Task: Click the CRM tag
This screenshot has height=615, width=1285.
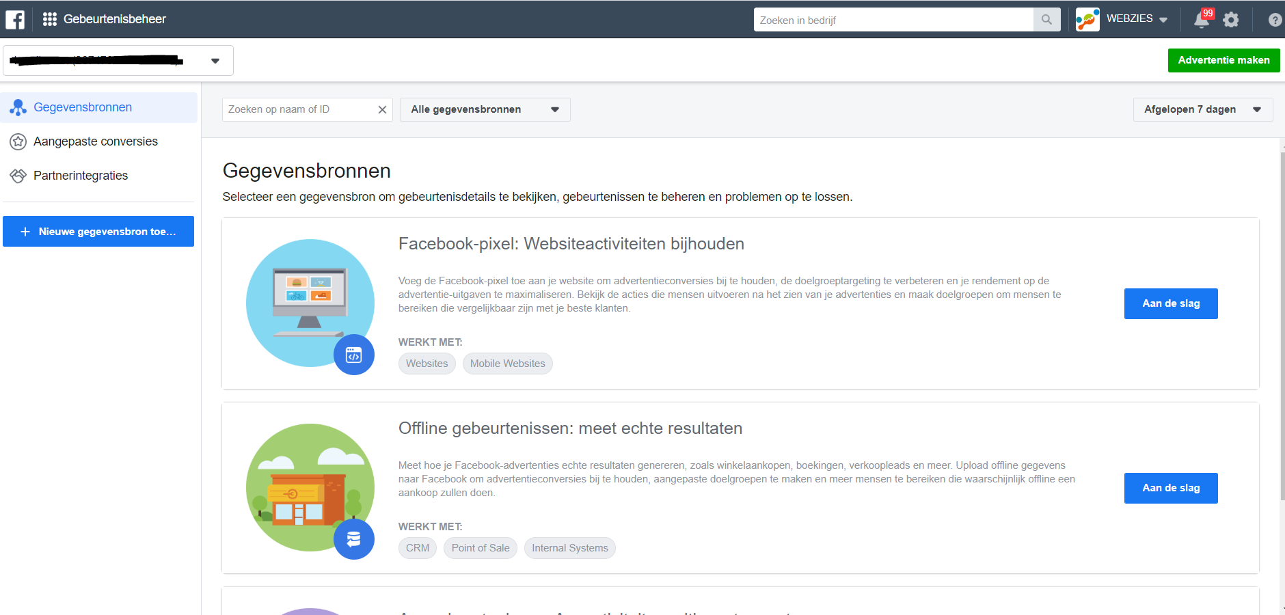Action: [418, 548]
